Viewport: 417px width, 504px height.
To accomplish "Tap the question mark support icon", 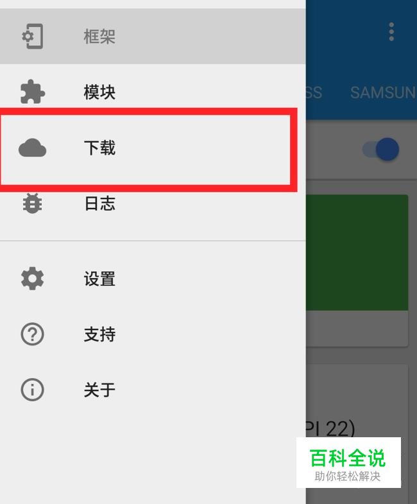I will pos(33,335).
